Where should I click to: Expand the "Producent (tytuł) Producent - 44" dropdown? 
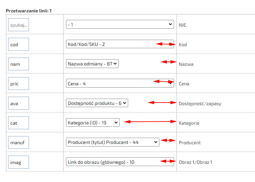(113, 142)
